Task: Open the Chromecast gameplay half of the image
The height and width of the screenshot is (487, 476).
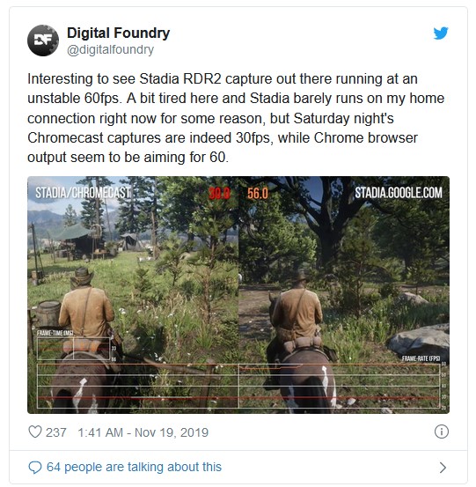Action: coord(133,295)
